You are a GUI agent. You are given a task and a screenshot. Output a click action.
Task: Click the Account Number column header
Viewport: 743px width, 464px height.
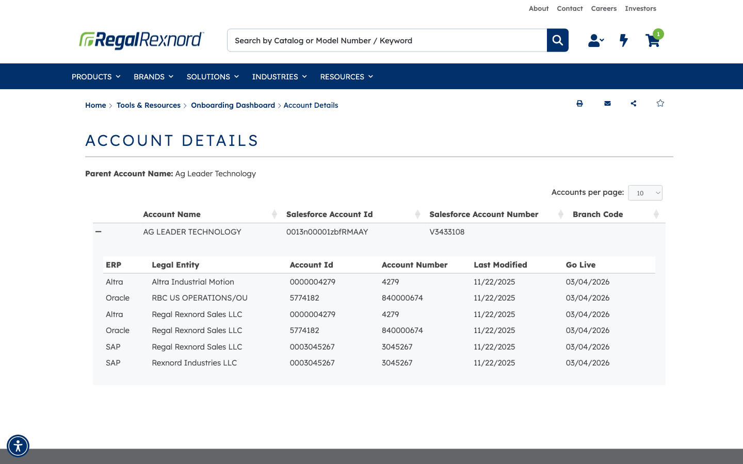414,265
